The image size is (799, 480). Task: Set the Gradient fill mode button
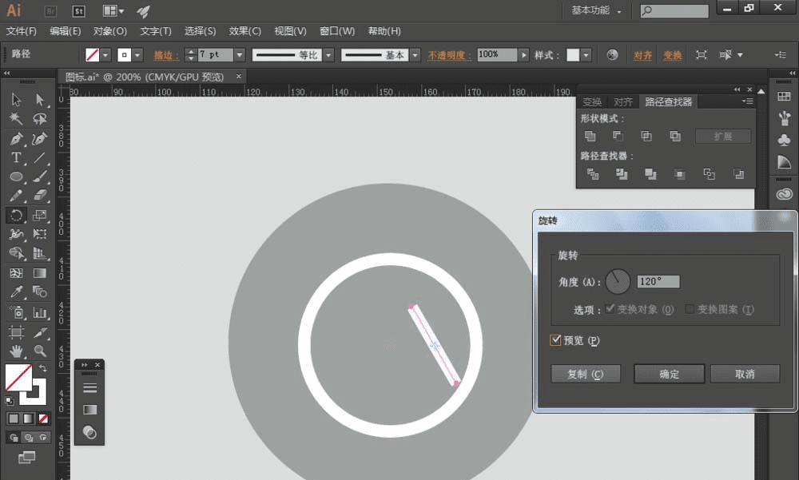point(29,419)
